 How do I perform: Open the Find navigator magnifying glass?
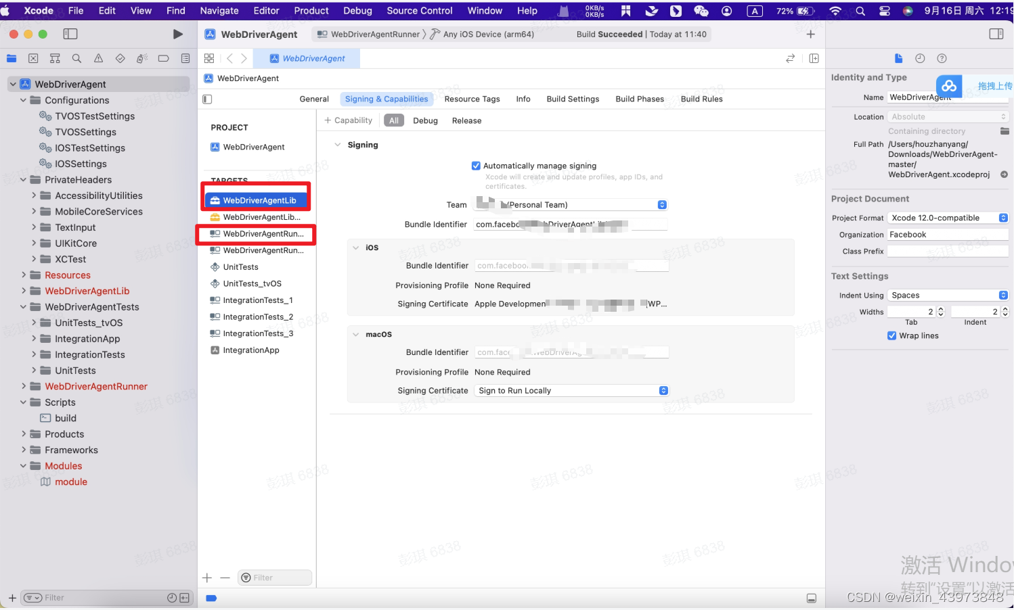(76, 58)
